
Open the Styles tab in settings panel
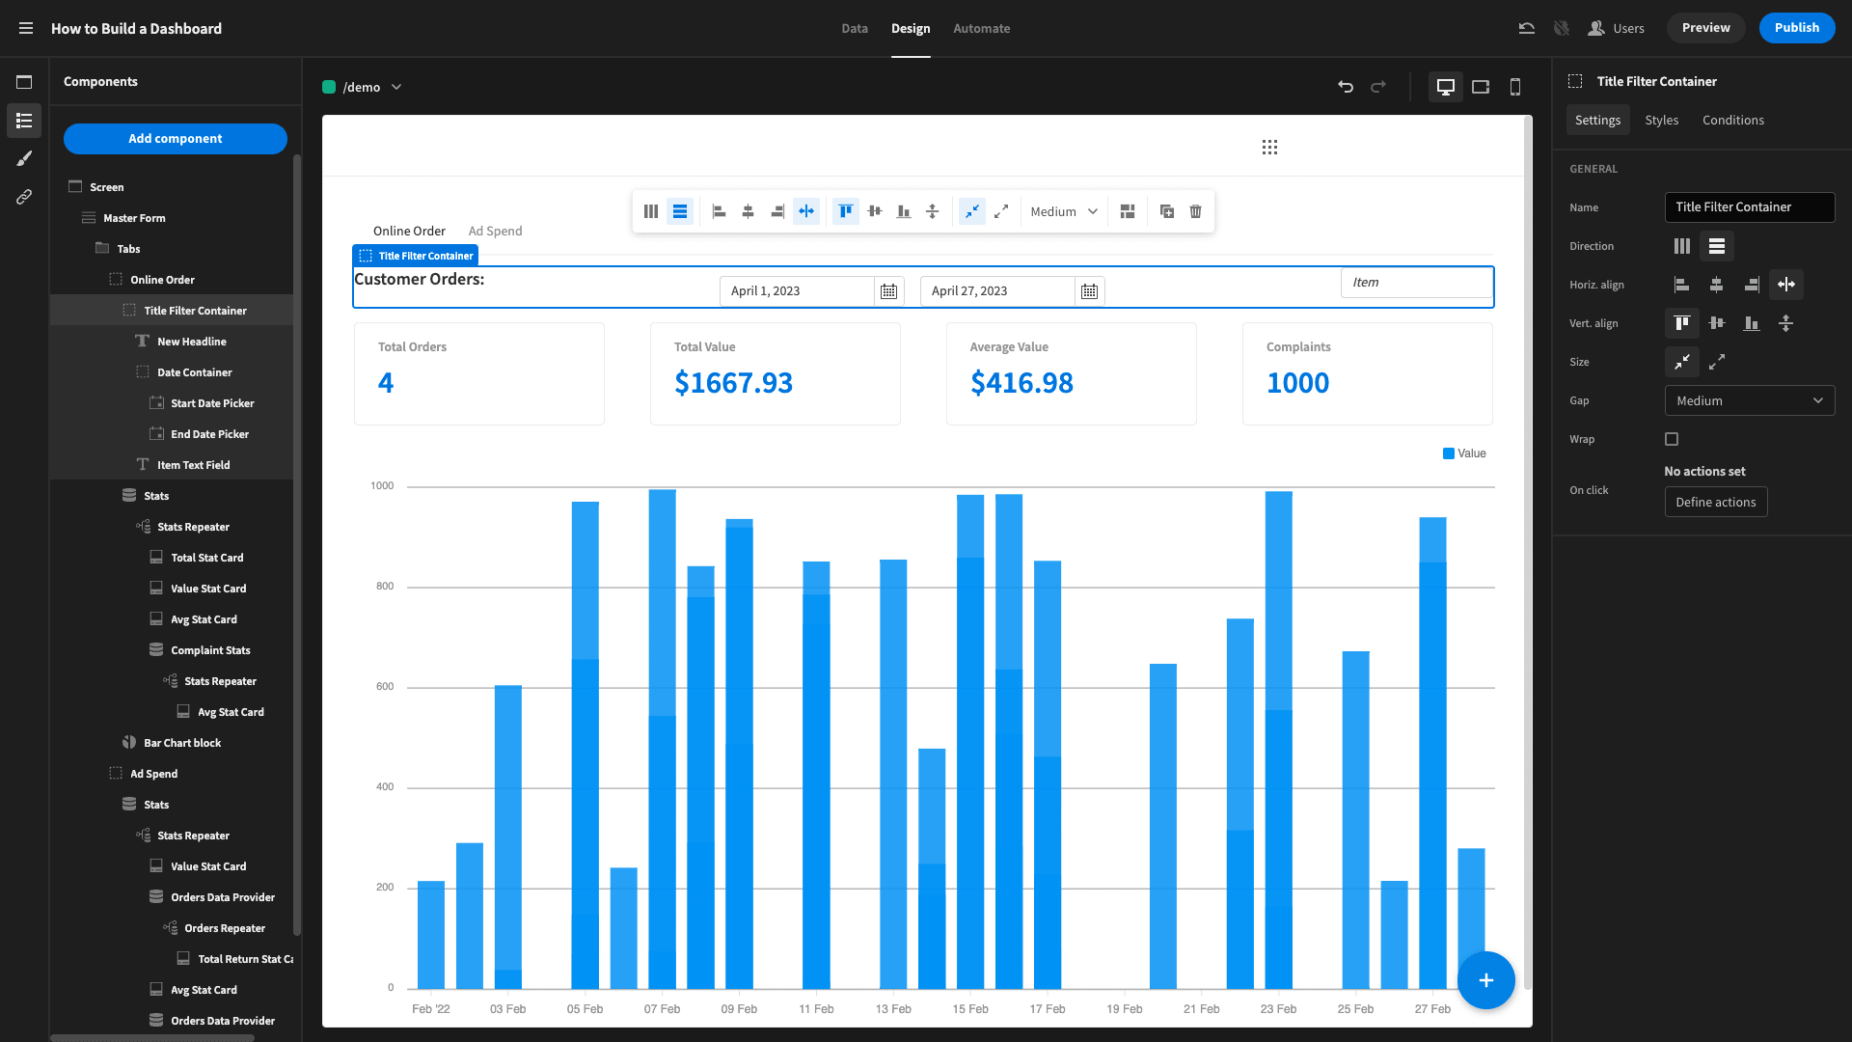[1662, 120]
